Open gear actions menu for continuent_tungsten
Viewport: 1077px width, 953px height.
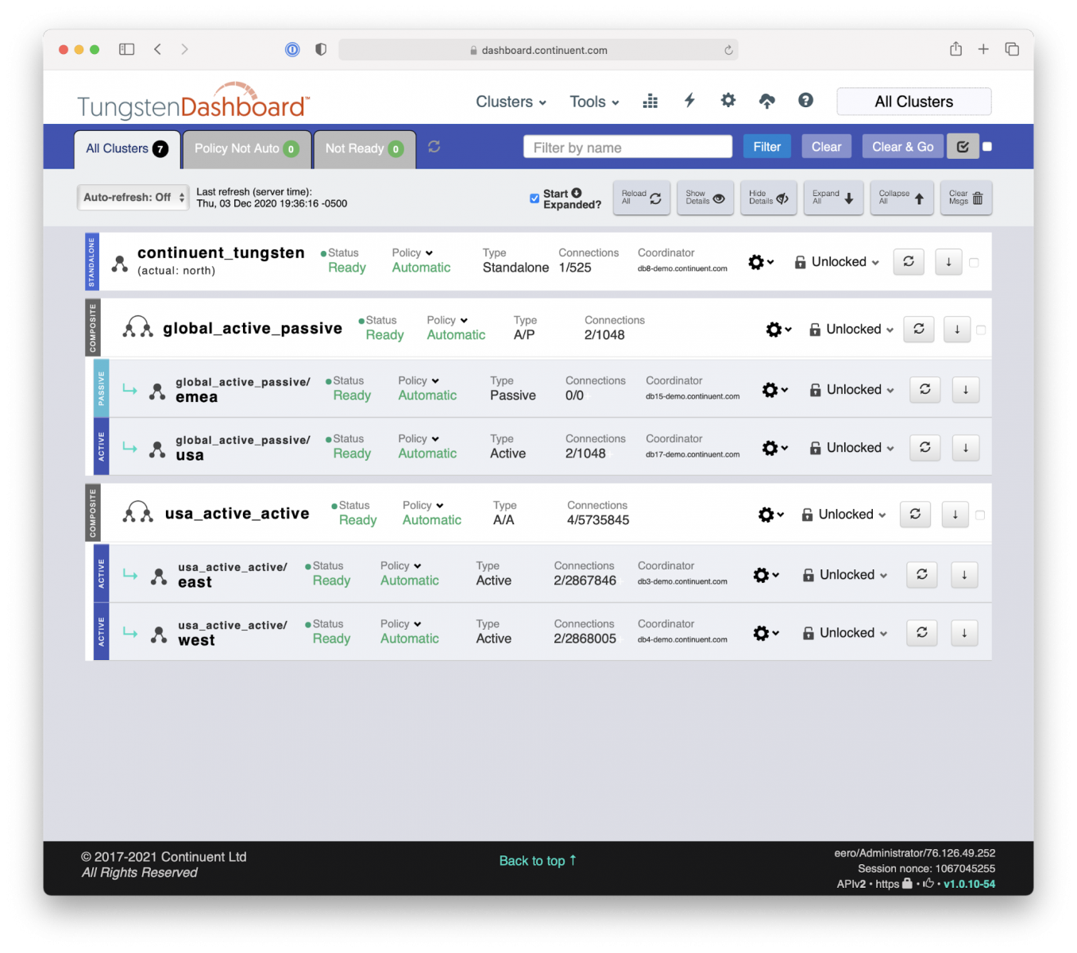click(760, 262)
